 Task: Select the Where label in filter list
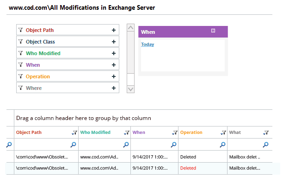click(x=34, y=88)
